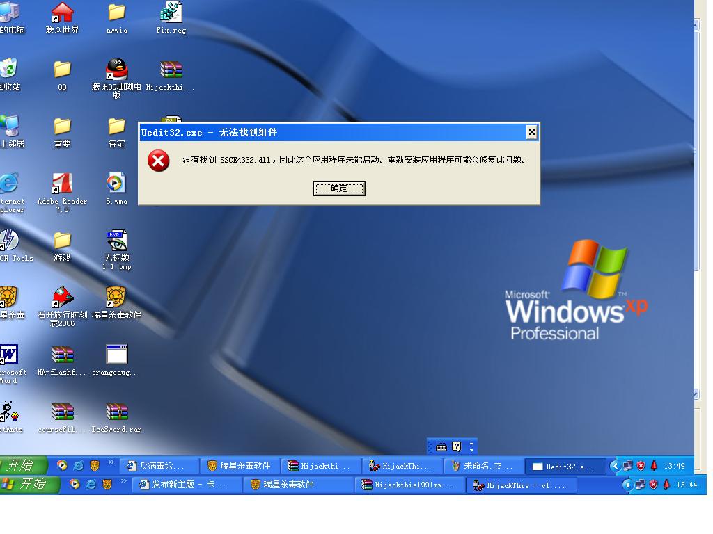Open the 开始 menu on the 13:44 taskbar
The width and height of the screenshot is (713, 534).
point(29,485)
